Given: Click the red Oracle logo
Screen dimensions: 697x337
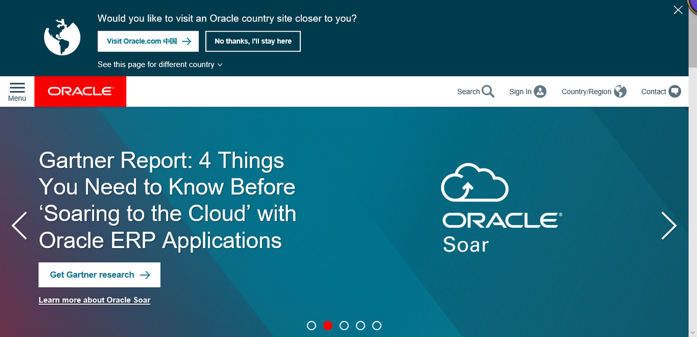Looking at the screenshot, I should coord(80,92).
